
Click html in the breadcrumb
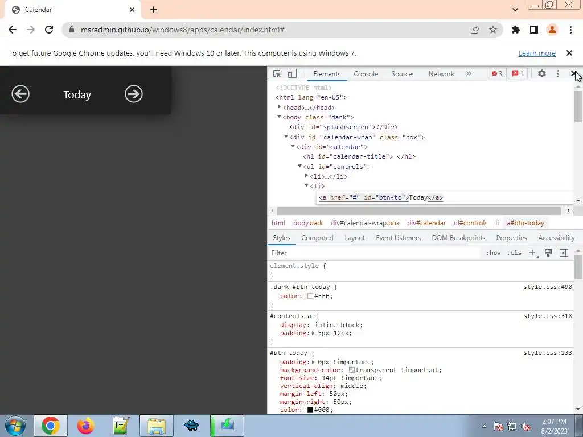coord(278,223)
